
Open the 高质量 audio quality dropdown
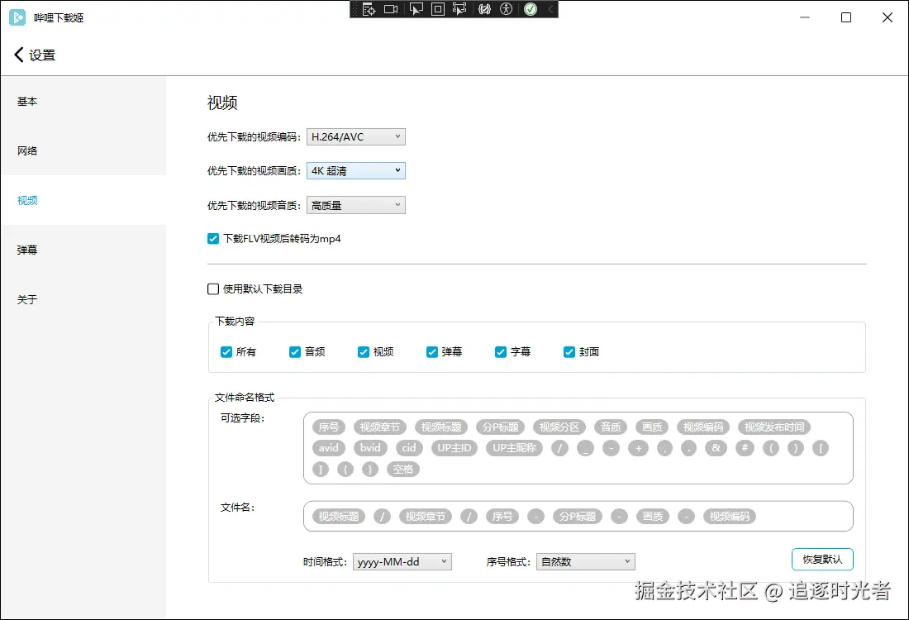pos(356,205)
